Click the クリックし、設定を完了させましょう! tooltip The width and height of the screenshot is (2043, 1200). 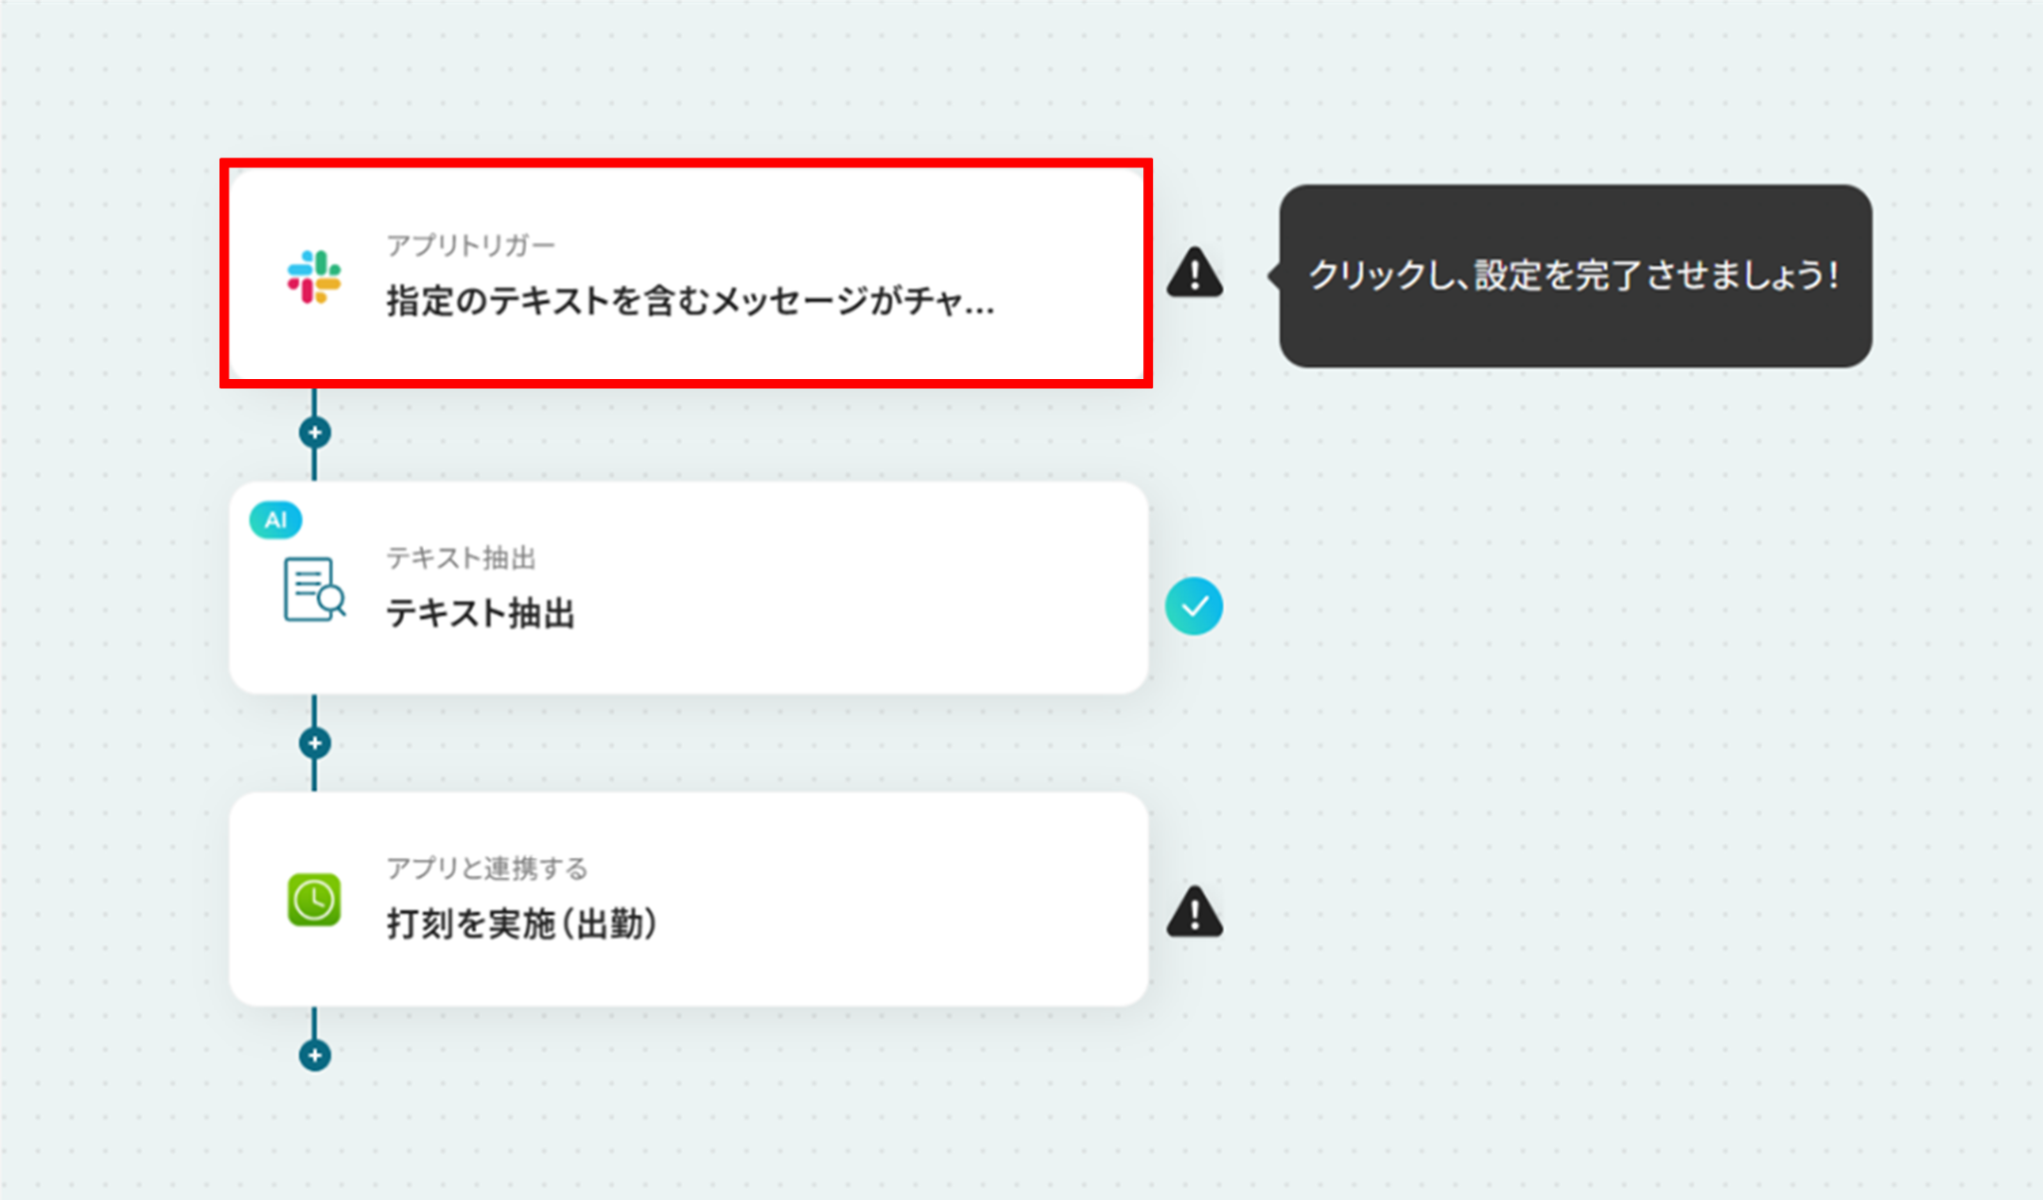(x=1575, y=275)
